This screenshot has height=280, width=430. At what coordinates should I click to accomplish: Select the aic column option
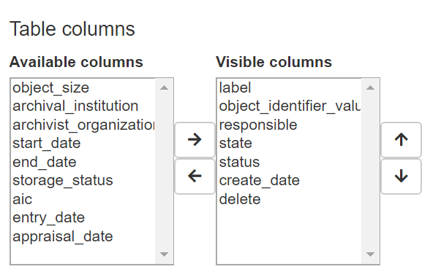click(x=83, y=199)
